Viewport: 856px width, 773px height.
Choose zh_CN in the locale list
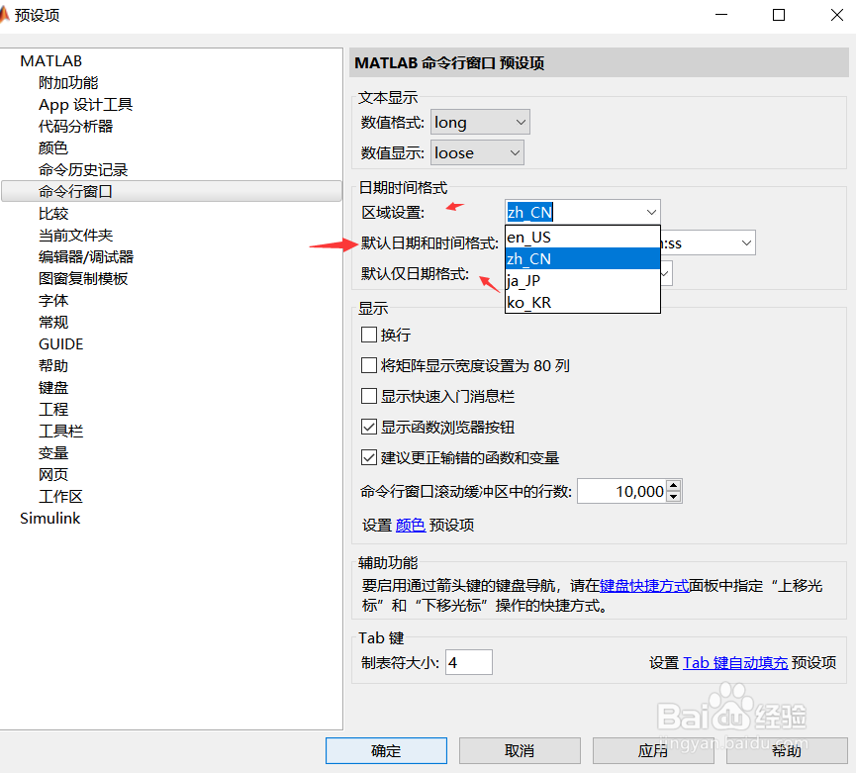click(x=583, y=258)
